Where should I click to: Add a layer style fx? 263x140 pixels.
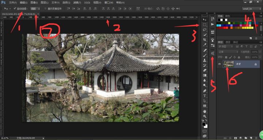click(x=230, y=138)
